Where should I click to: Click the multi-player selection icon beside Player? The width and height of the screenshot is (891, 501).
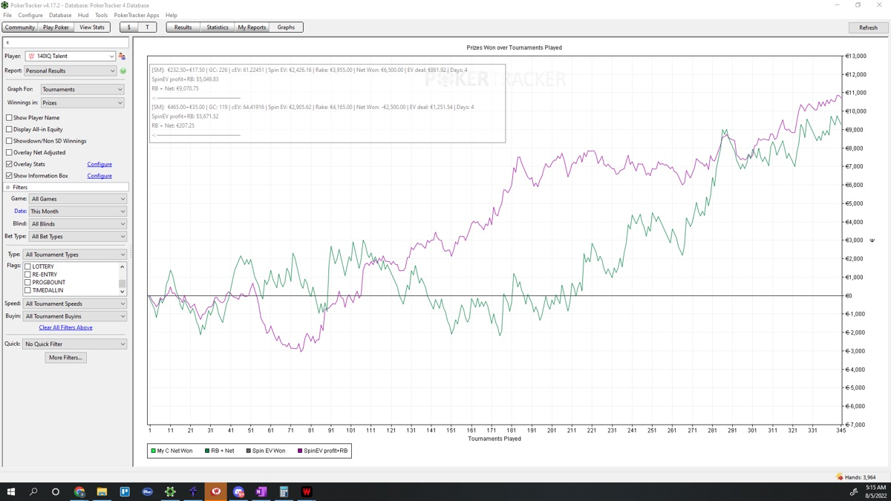click(122, 56)
